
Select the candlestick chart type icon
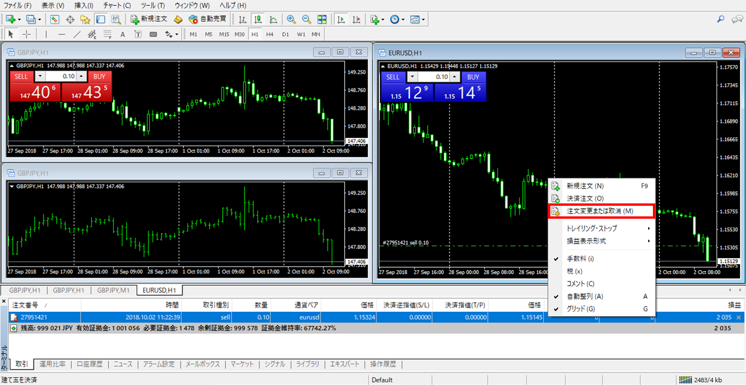[x=258, y=19]
